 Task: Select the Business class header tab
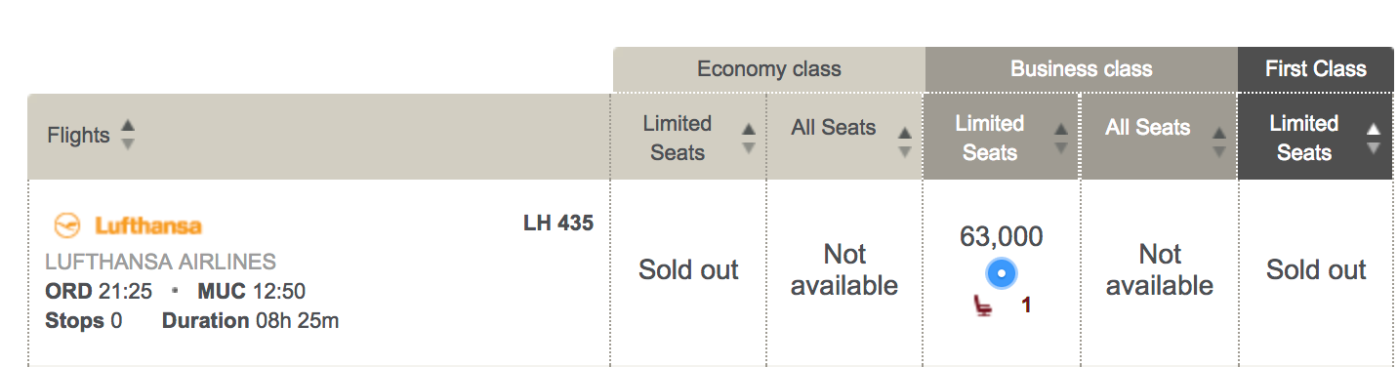1082,69
